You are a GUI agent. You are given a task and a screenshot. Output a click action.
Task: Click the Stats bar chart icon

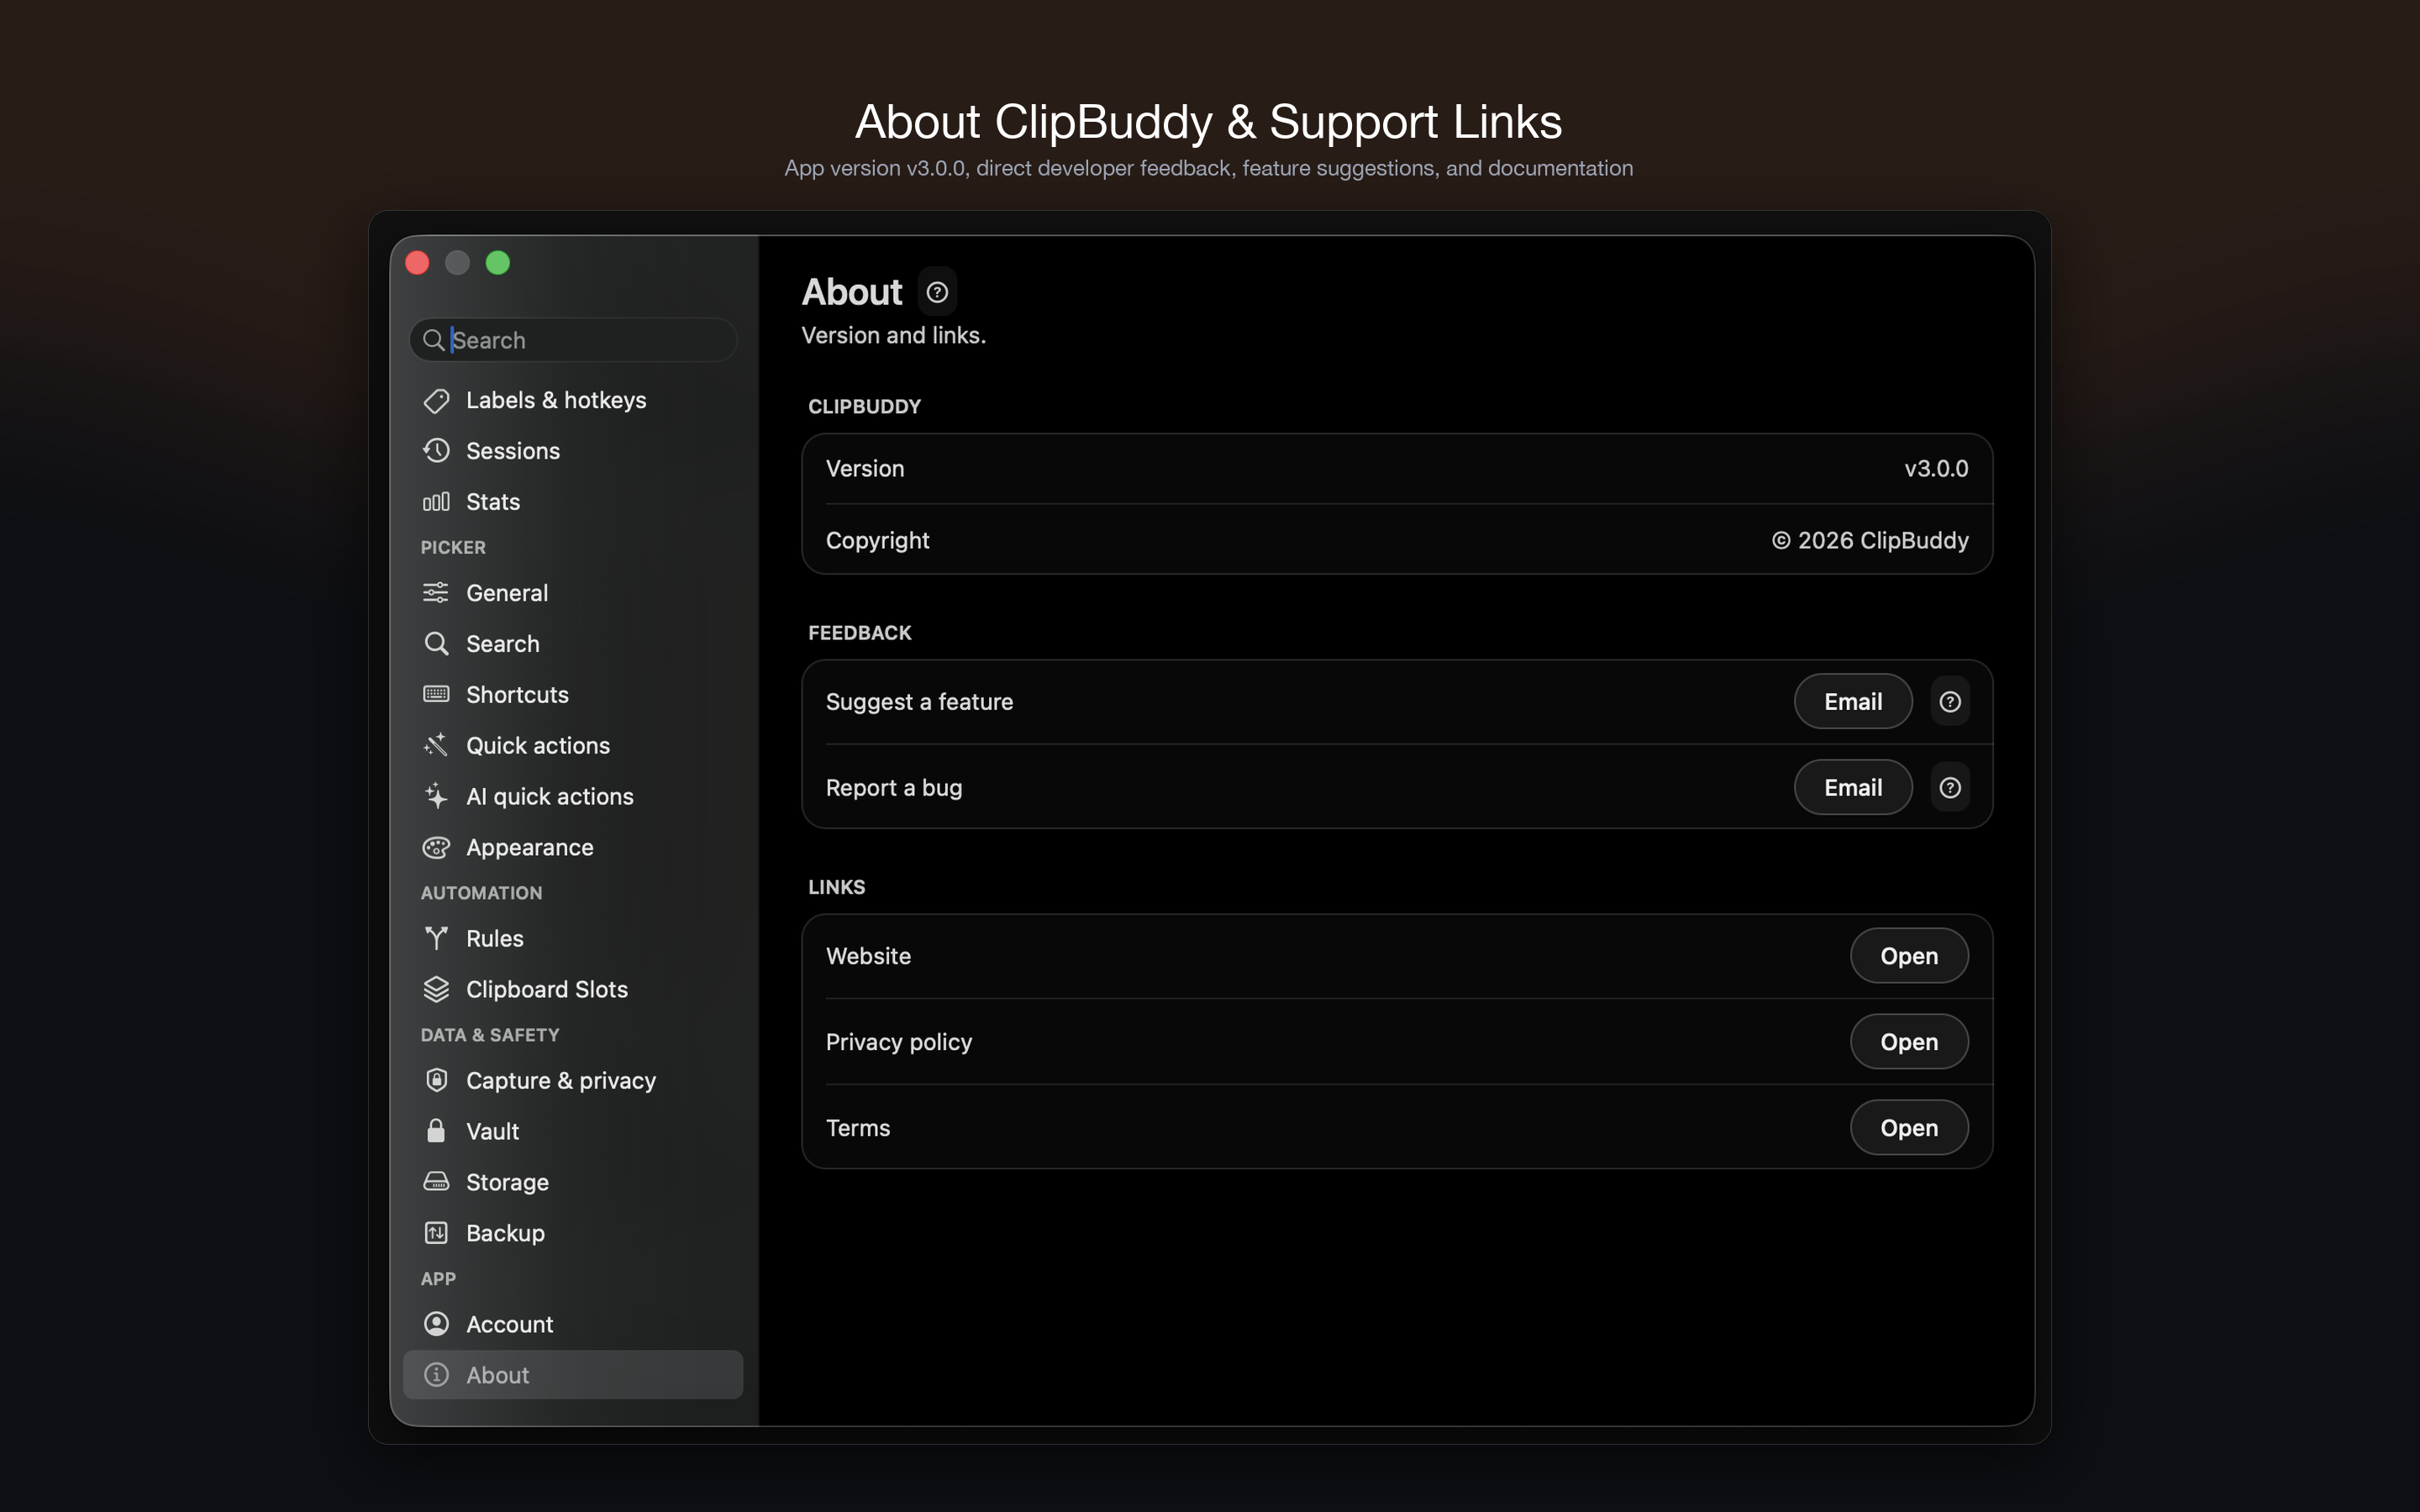coord(436,502)
